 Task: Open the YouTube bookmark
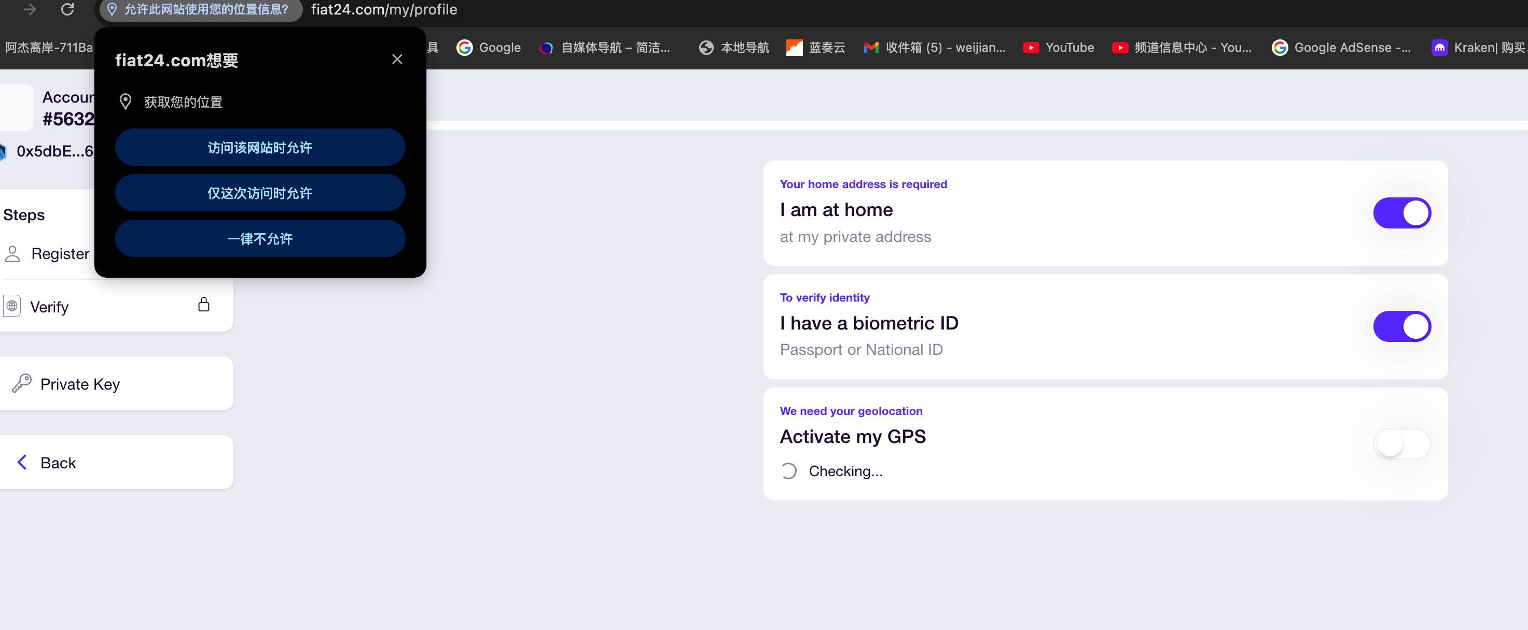1058,48
